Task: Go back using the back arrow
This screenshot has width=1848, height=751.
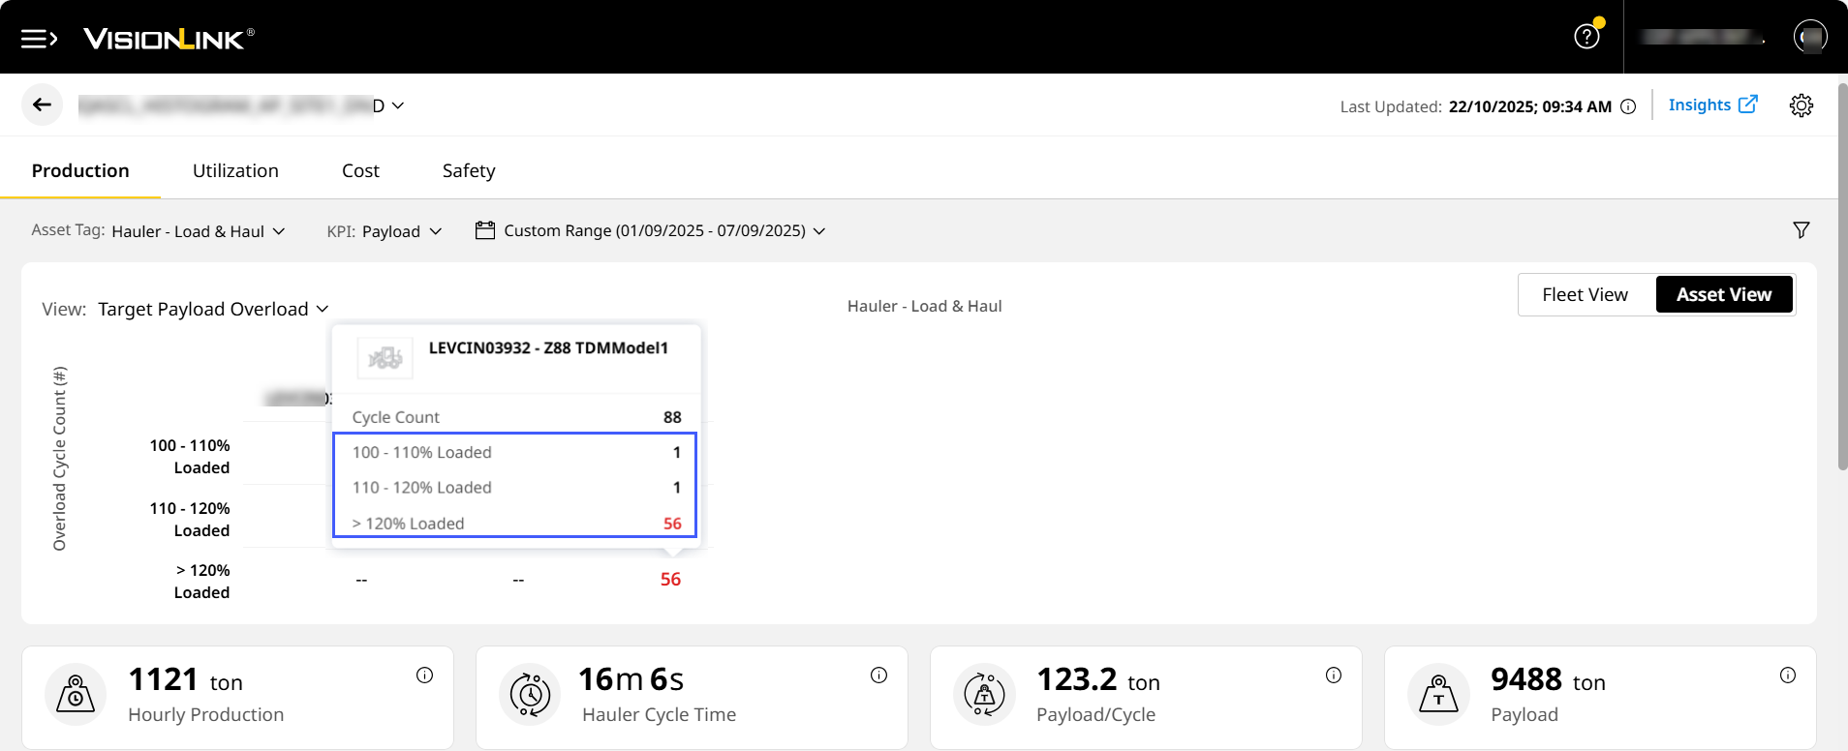Action: pyautogui.click(x=42, y=105)
